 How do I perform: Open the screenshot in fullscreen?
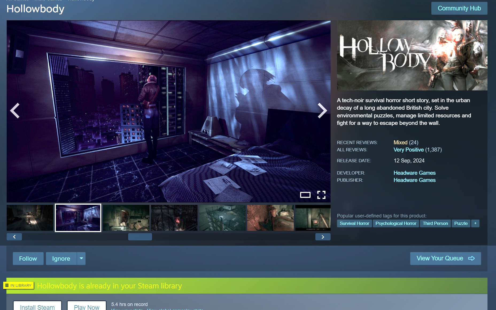[x=321, y=195]
